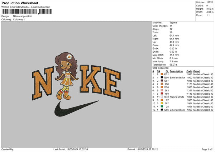Click the 'Code' column header

pos(189,71)
